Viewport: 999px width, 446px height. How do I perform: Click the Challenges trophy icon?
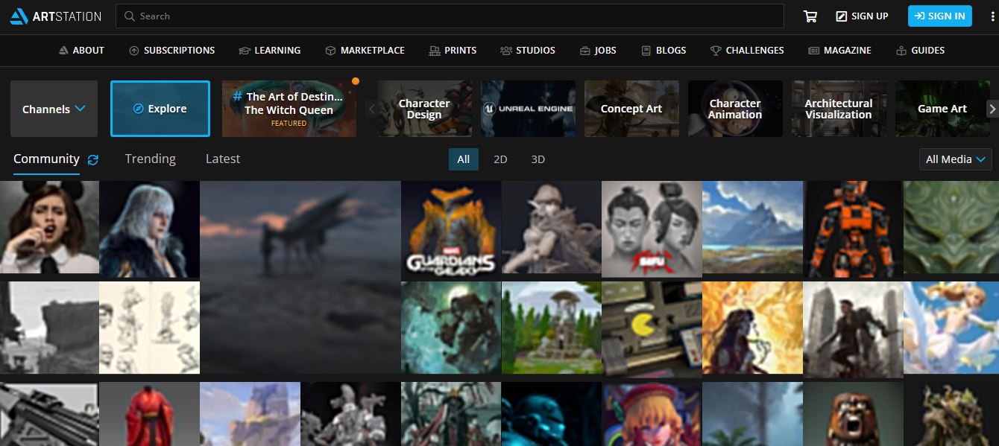point(716,50)
